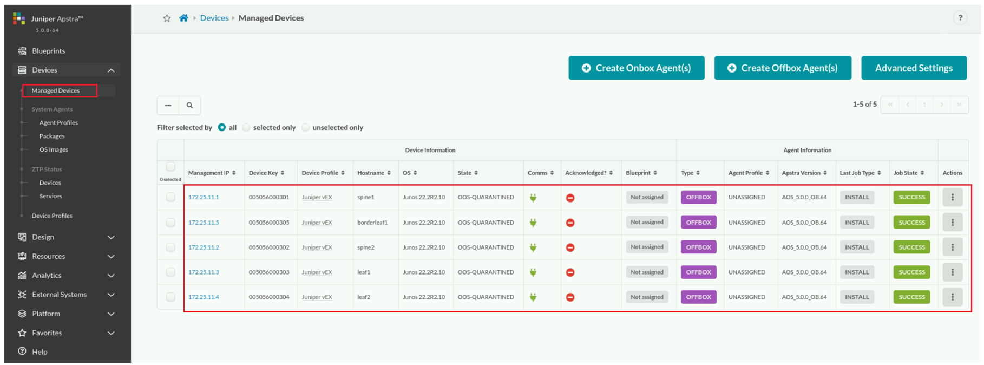Go to next page arrow in pagination
The width and height of the screenshot is (984, 365).
coord(942,105)
